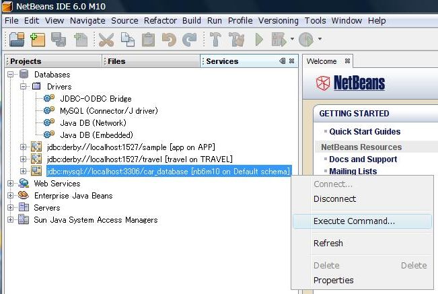Collapse the Drivers folder node
Image resolution: width=438 pixels, height=294 pixels.
point(24,87)
